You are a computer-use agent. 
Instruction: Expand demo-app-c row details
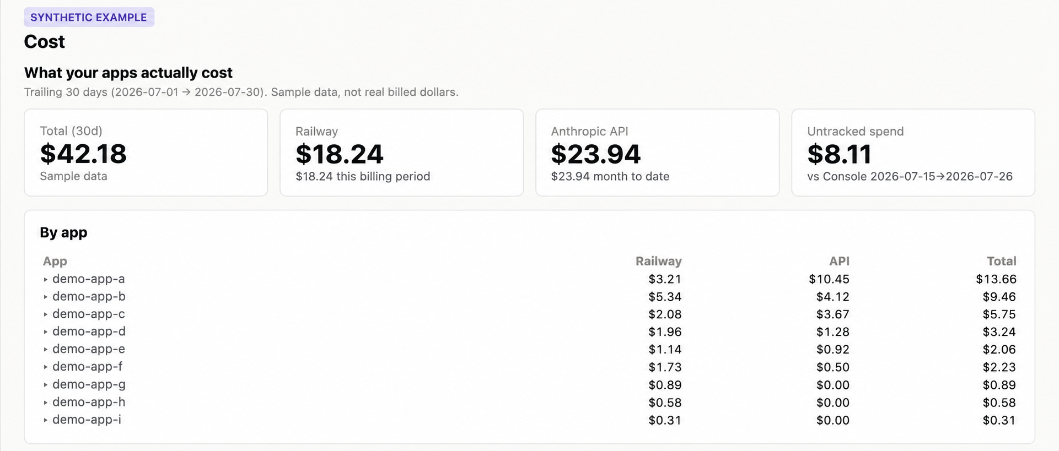46,314
